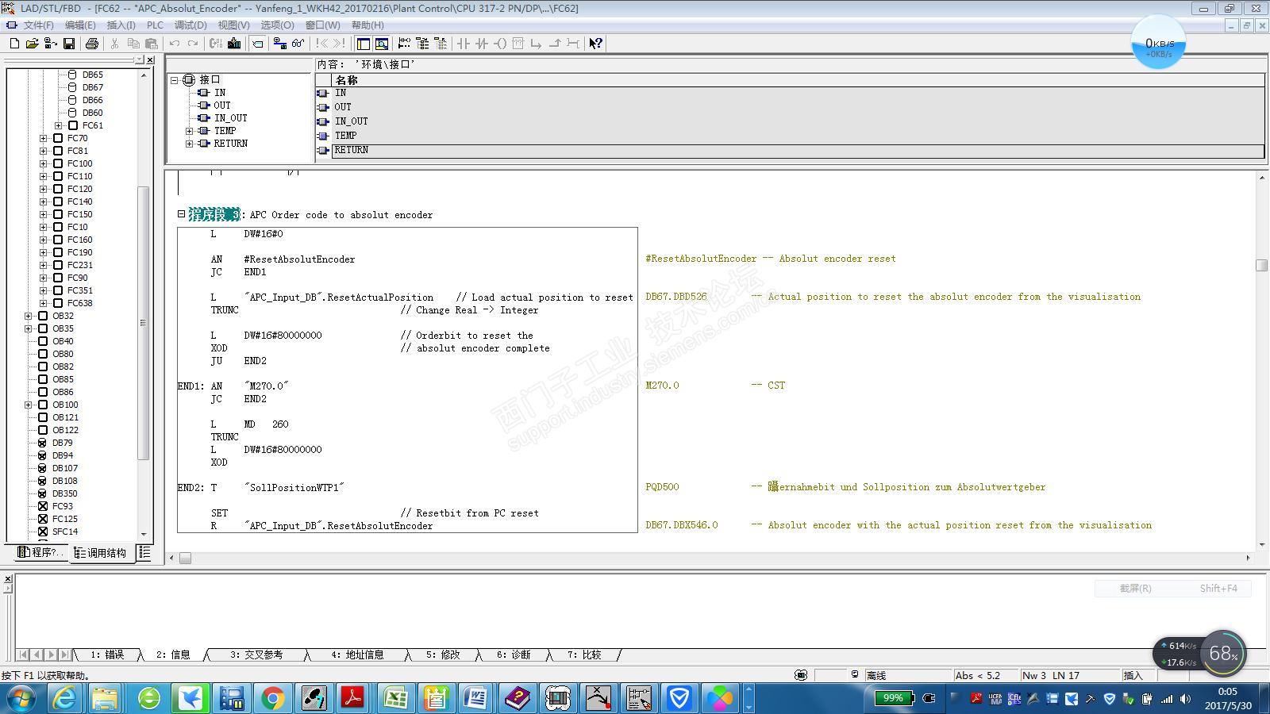Close the bottom output window
Viewport: 1270px width, 714px height.
tap(8, 579)
